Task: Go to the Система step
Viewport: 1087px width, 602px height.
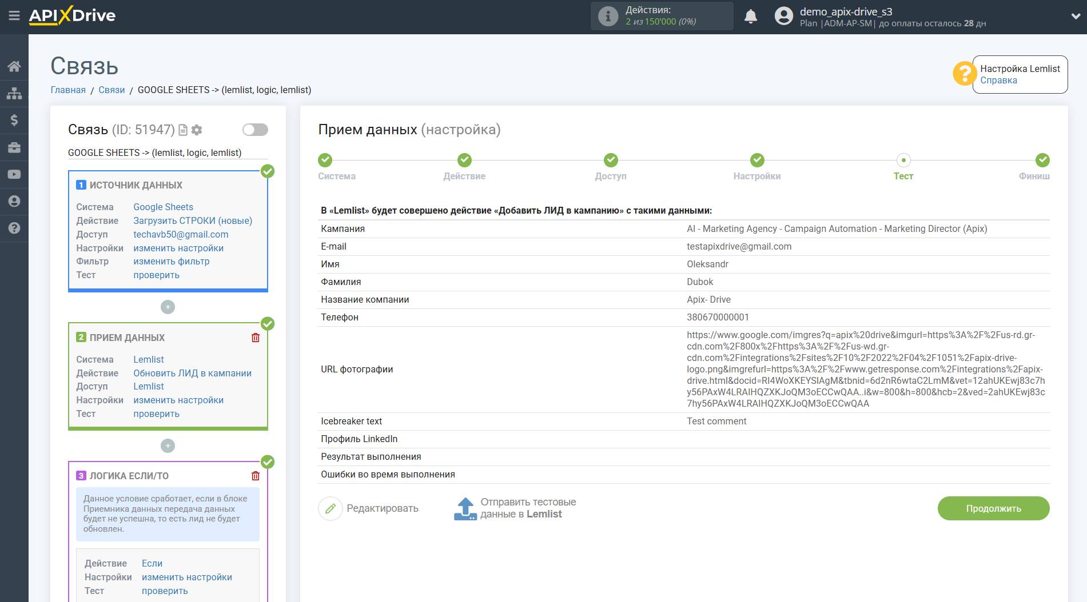Action: (x=325, y=160)
